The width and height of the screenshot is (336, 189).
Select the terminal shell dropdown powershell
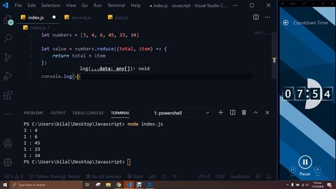coord(181,113)
